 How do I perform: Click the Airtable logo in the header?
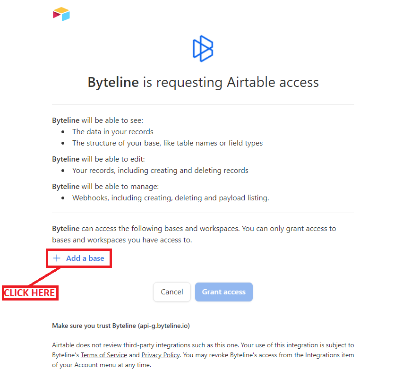tap(61, 14)
